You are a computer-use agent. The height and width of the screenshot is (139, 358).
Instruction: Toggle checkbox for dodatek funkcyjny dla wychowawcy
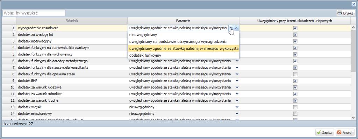[295, 54]
